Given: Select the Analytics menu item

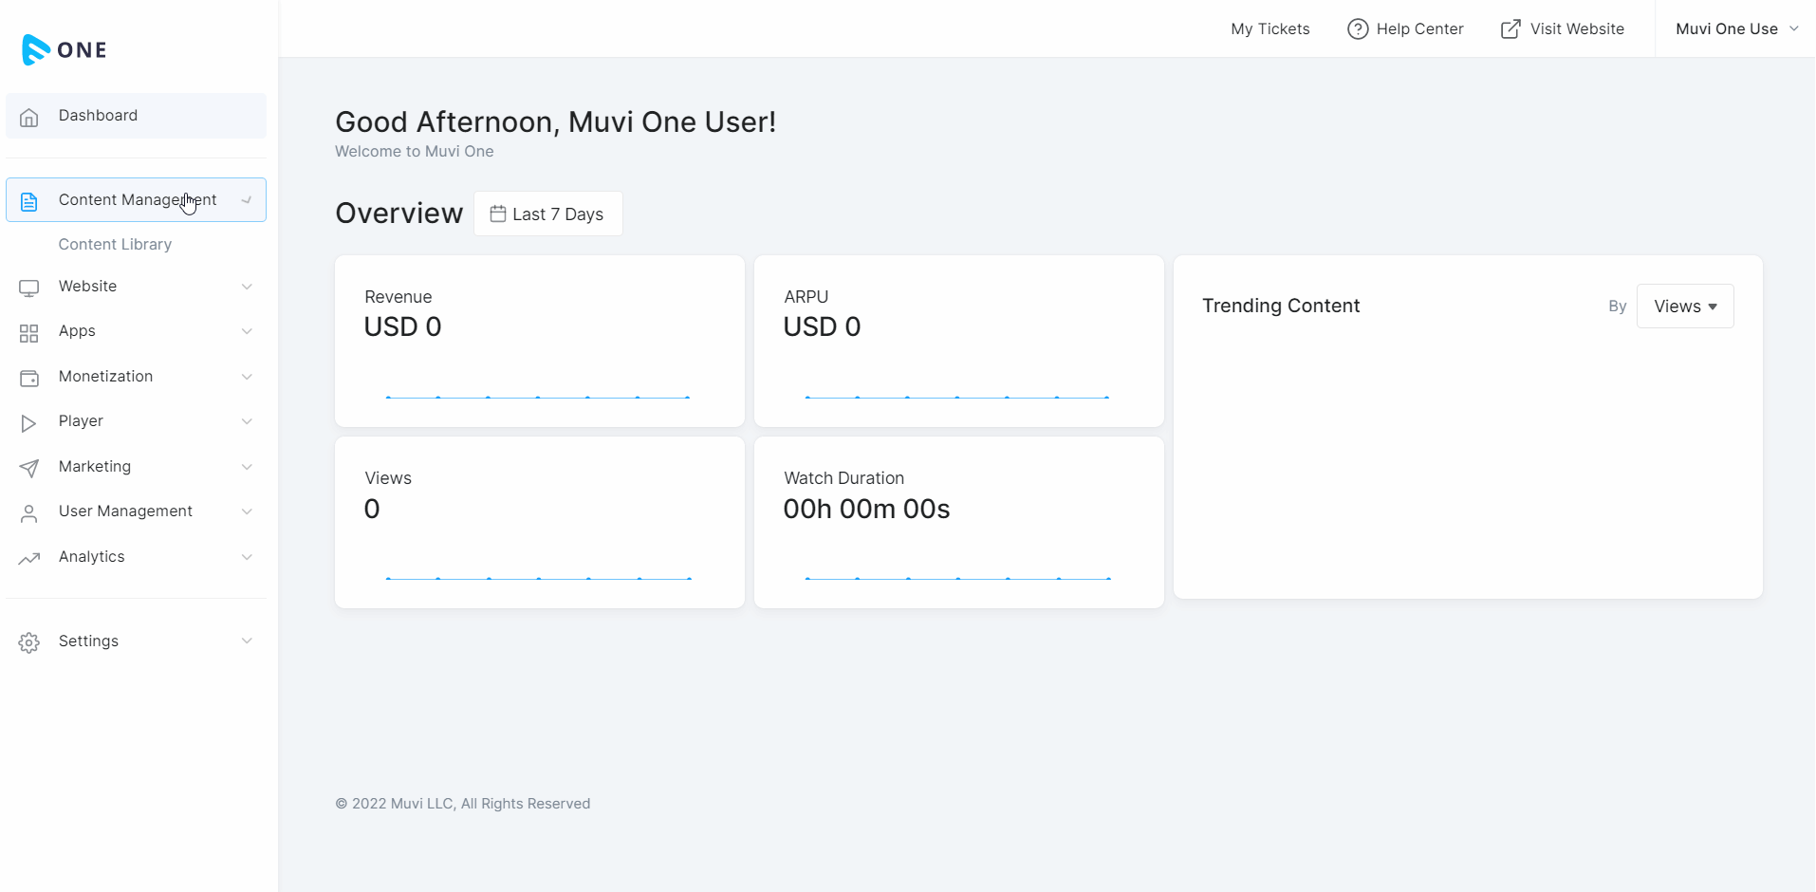Looking at the screenshot, I should (x=136, y=557).
